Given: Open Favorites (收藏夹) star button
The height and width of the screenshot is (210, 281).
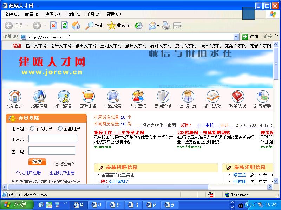Looking at the screenshot, I should (118, 26).
